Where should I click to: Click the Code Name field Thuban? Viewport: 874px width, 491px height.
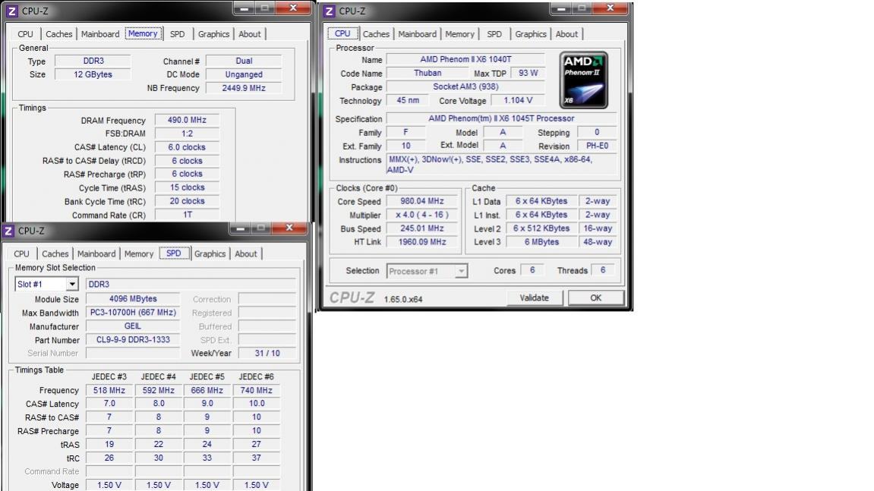(x=428, y=73)
